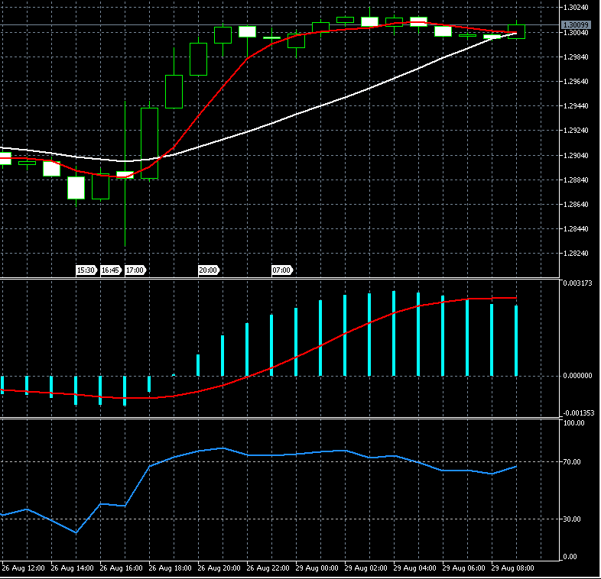Image resolution: width=601 pixels, height=579 pixels.
Task: Click the 29 Aug 04:00 time axis label
Action: tap(415, 568)
